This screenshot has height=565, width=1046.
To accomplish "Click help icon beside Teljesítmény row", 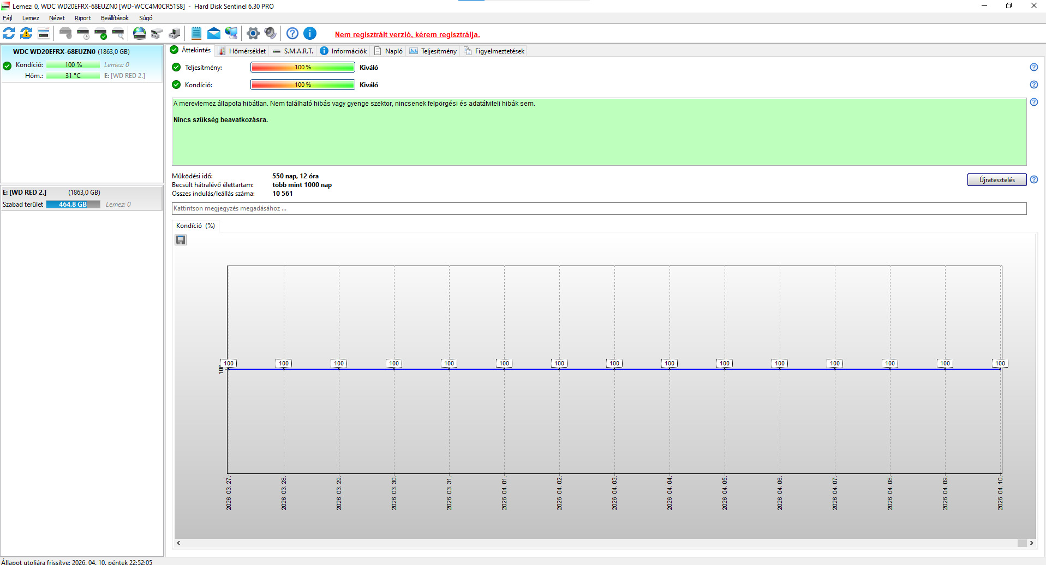I will 1034,67.
